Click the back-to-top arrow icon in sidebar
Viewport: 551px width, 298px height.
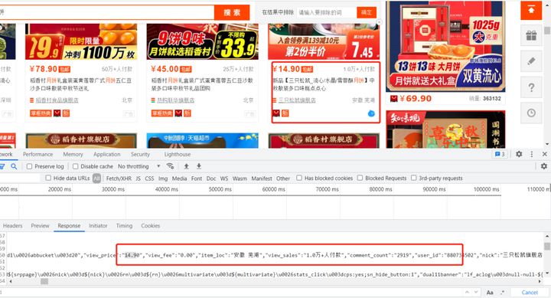tap(531, 10)
